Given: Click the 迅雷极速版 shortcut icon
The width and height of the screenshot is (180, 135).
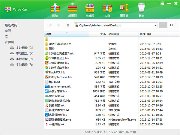Looking at the screenshot, I should click(47, 115).
